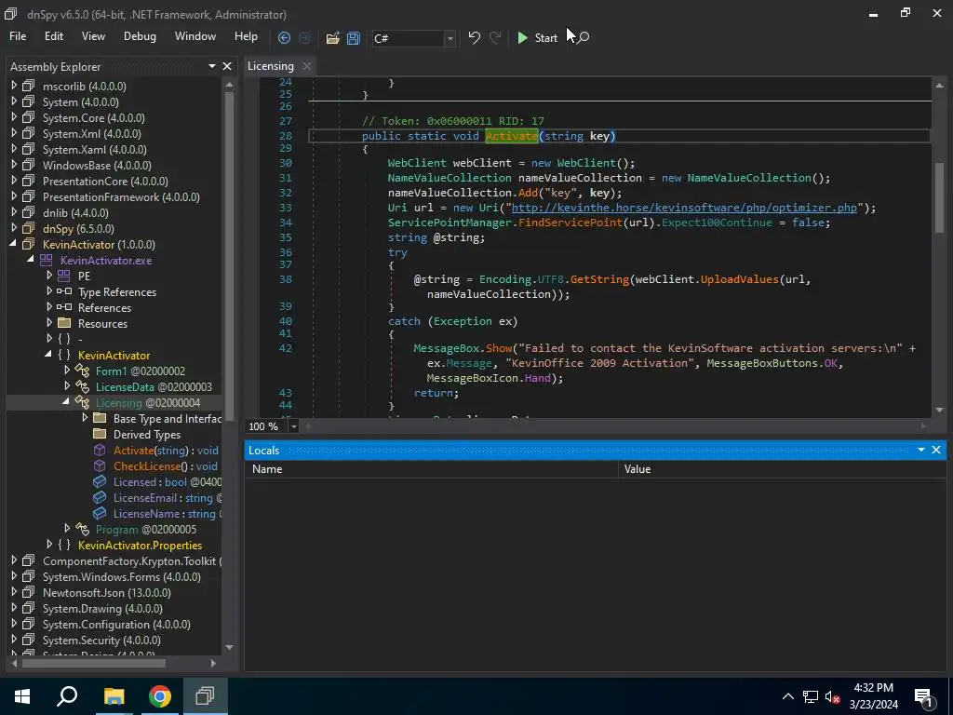
Task: Click the Redo toolbar icon
Action: click(495, 37)
